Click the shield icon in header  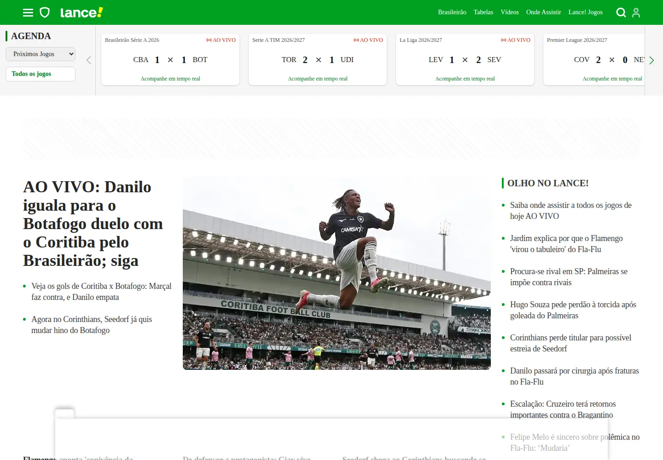[x=45, y=12]
